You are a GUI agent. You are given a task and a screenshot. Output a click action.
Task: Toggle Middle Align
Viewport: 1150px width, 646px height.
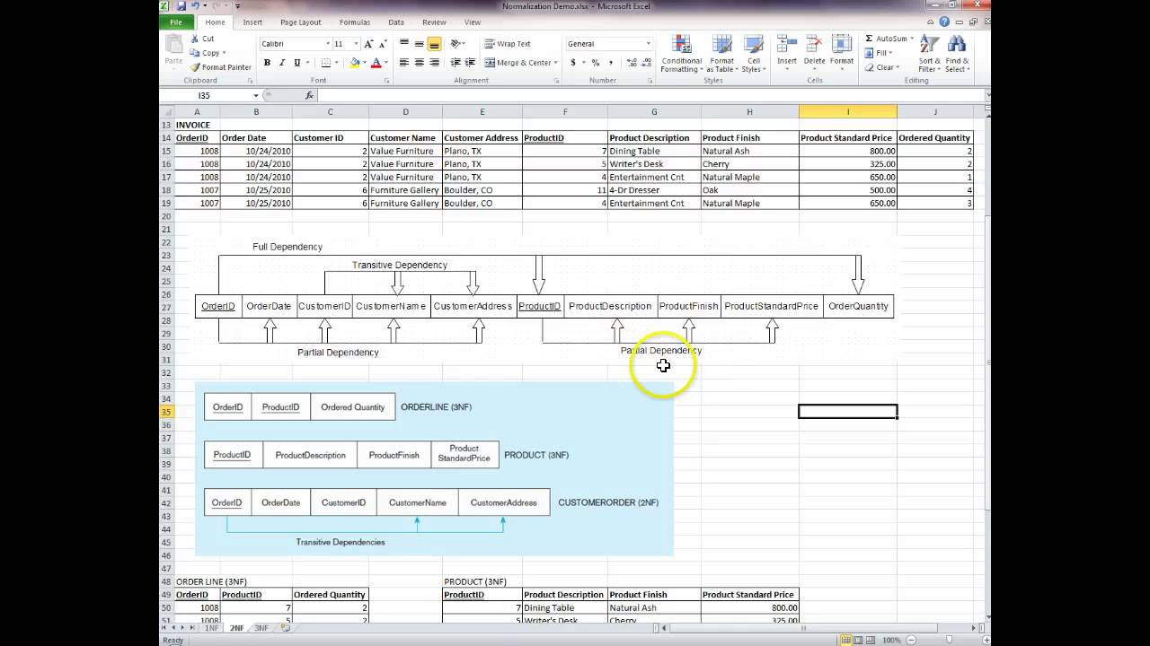point(420,43)
